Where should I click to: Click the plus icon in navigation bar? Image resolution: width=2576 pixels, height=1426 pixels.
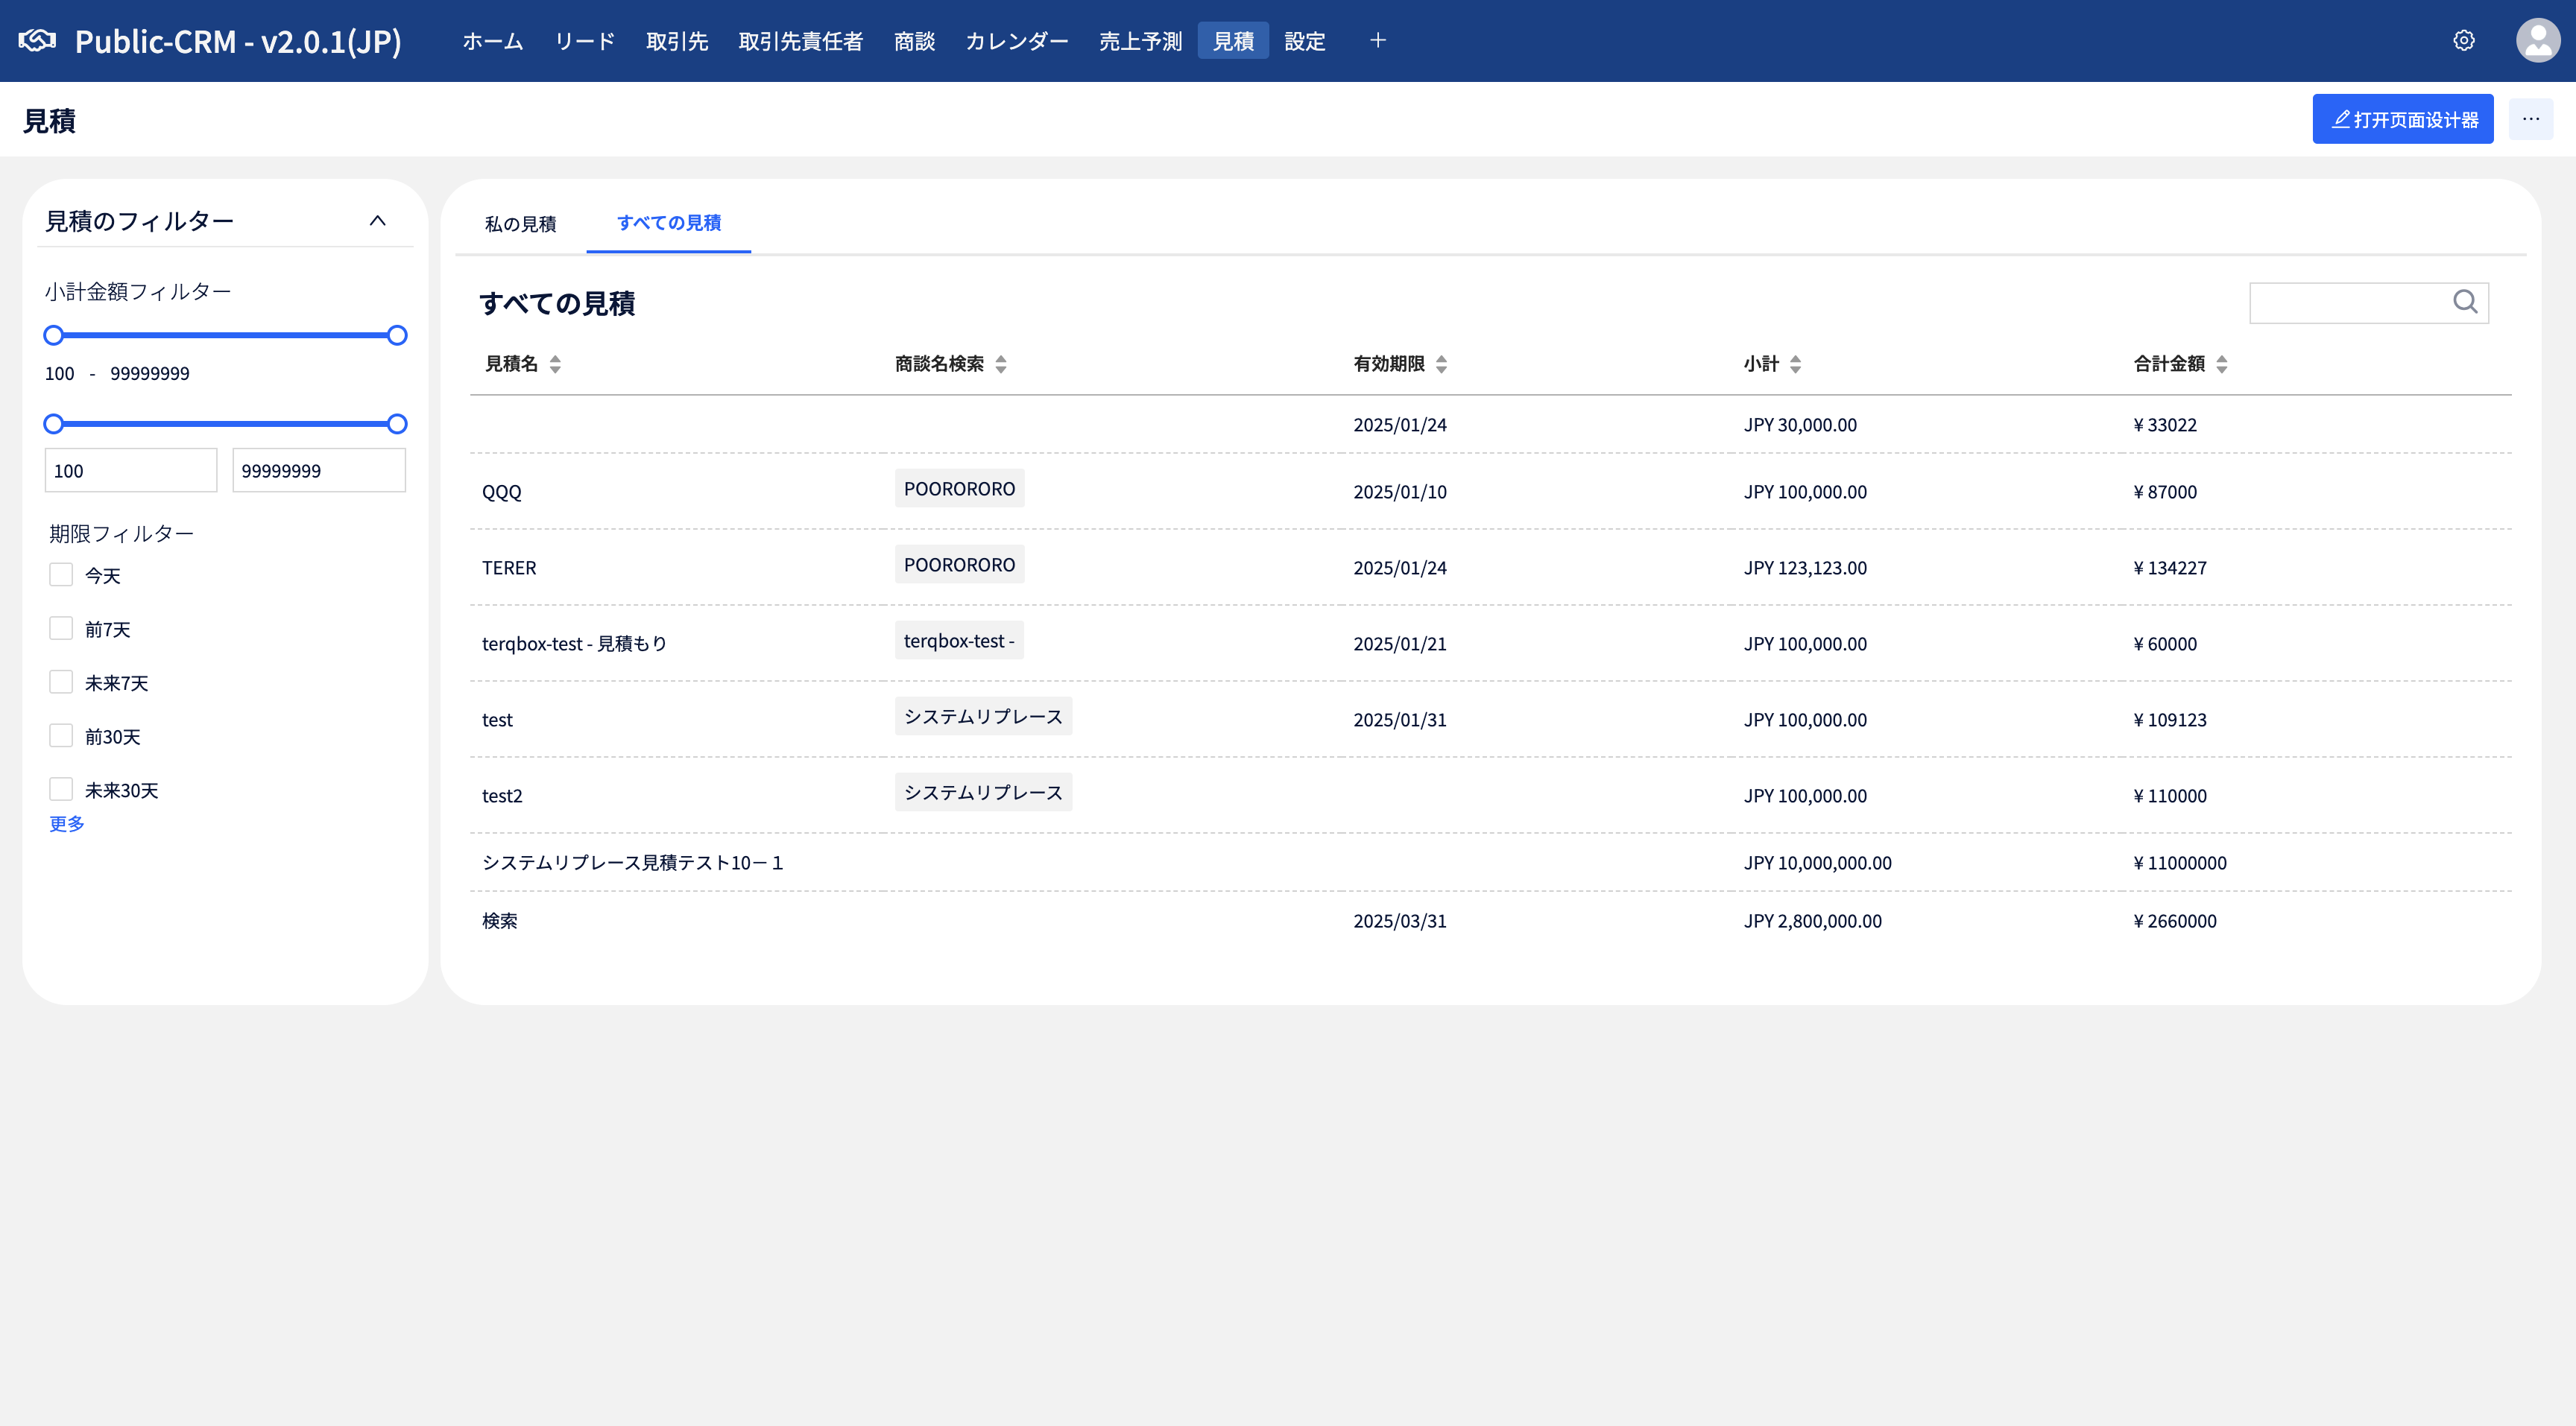1377,40
